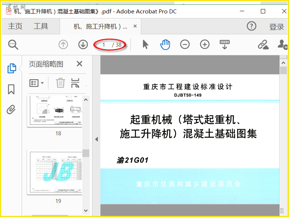
Task: Minimize the Acrobat window
Action: coord(242,11)
